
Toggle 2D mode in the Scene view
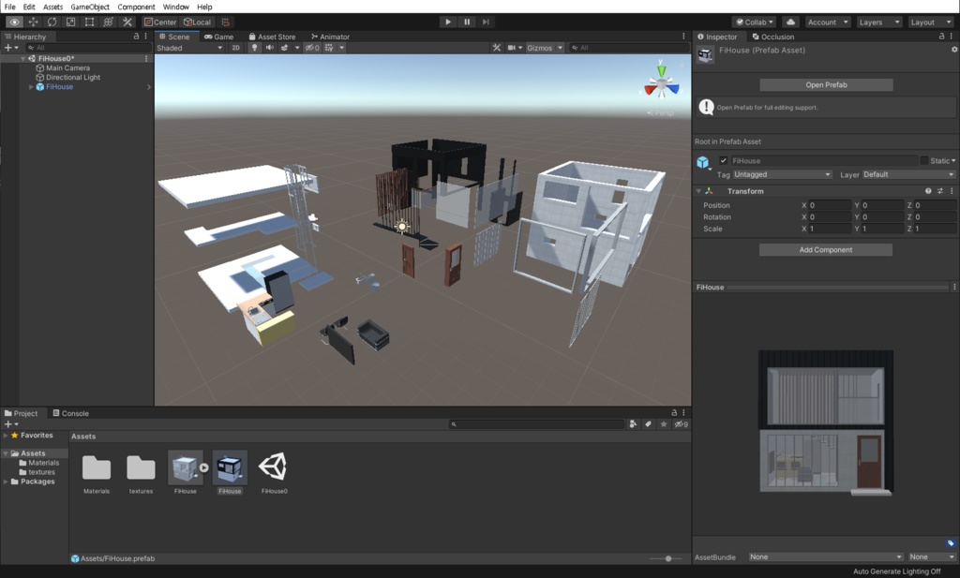[x=236, y=48]
